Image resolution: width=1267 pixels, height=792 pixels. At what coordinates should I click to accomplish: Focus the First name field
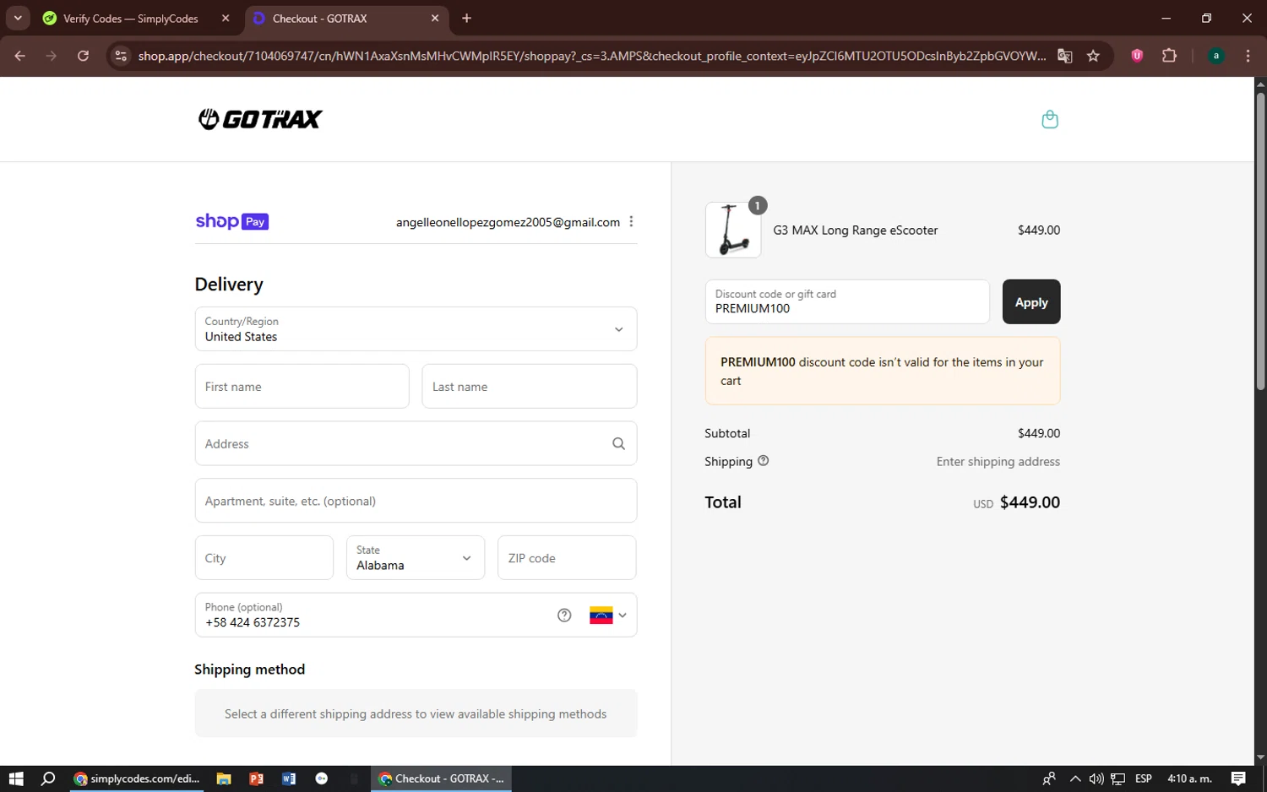tap(302, 387)
